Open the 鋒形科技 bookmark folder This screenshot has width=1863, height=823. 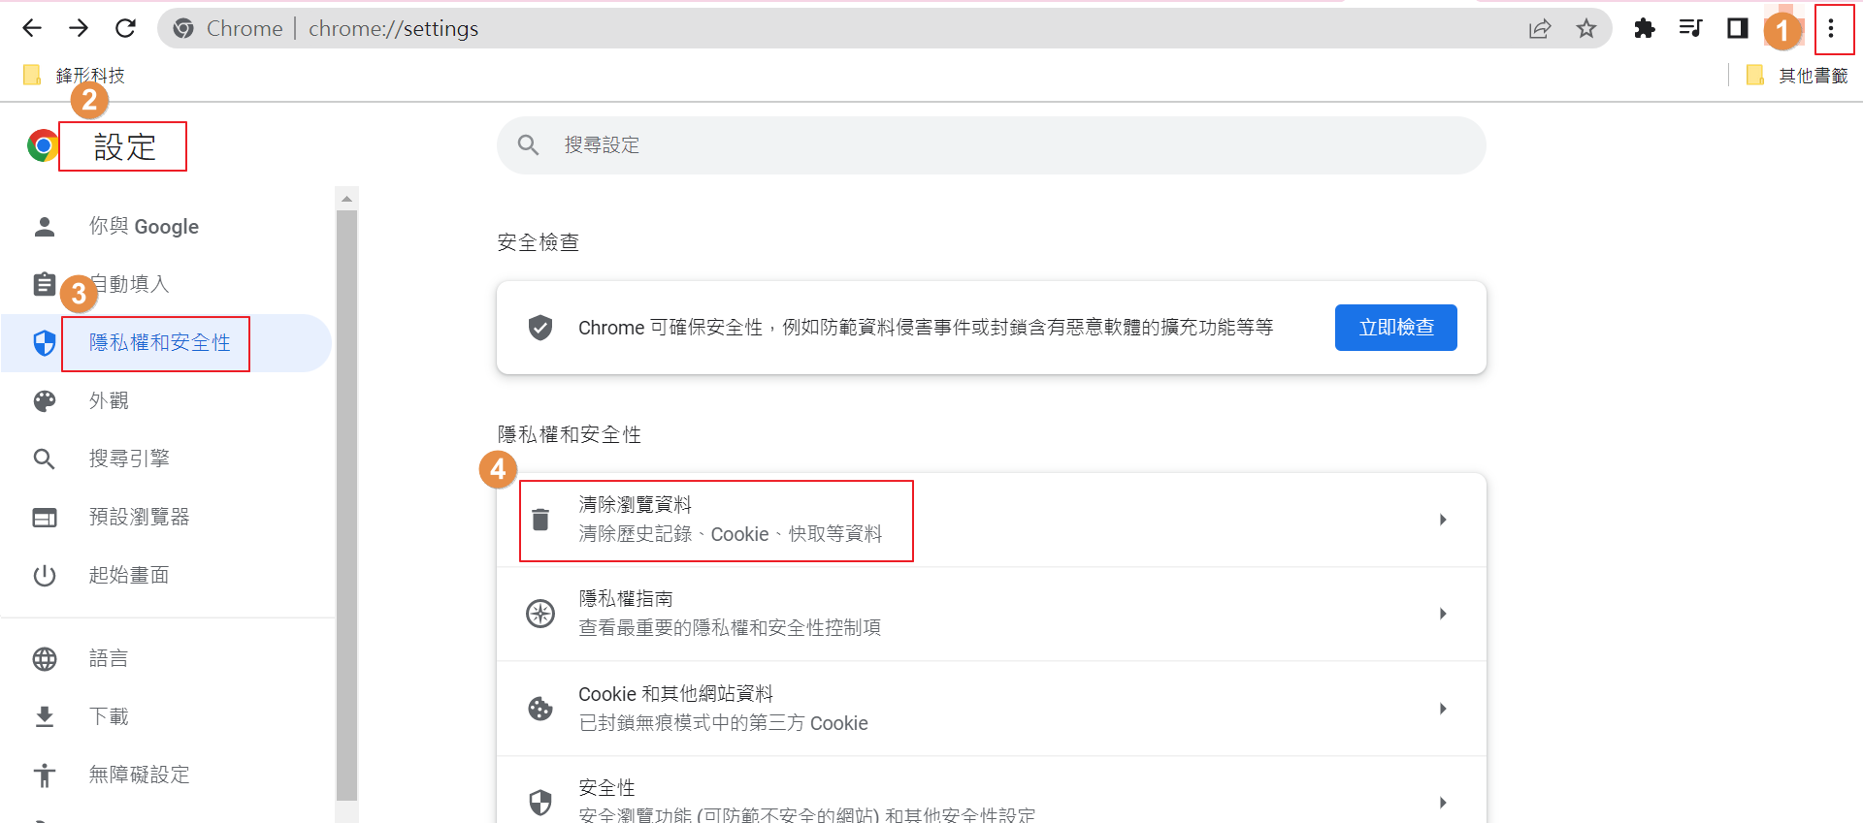(76, 75)
